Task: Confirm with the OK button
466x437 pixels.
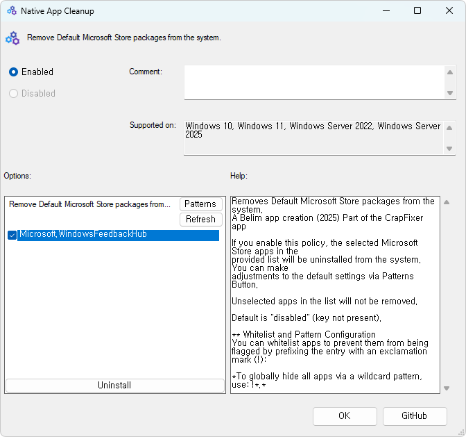Action: tap(345, 416)
